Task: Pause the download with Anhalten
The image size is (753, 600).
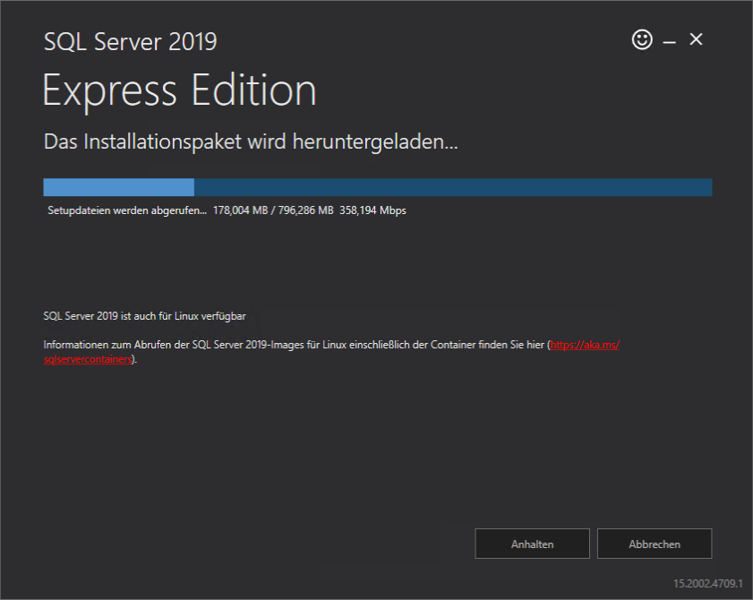Action: [532, 544]
